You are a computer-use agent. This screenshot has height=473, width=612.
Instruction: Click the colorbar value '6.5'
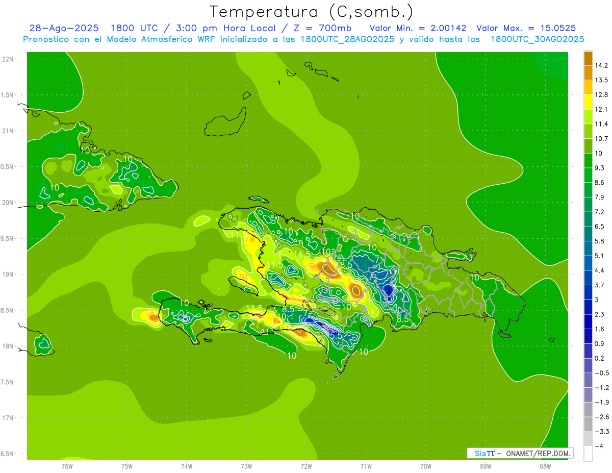tap(599, 227)
